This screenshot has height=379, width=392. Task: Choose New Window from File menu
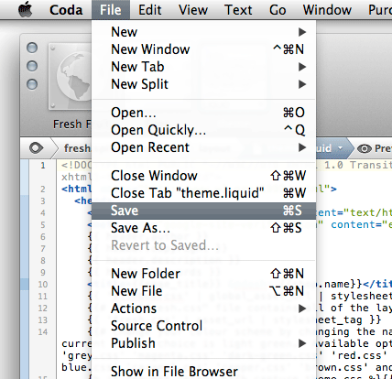tap(203, 49)
